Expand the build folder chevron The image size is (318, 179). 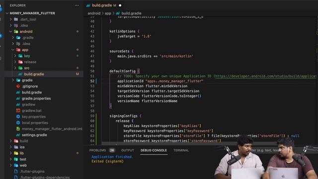click(11, 141)
